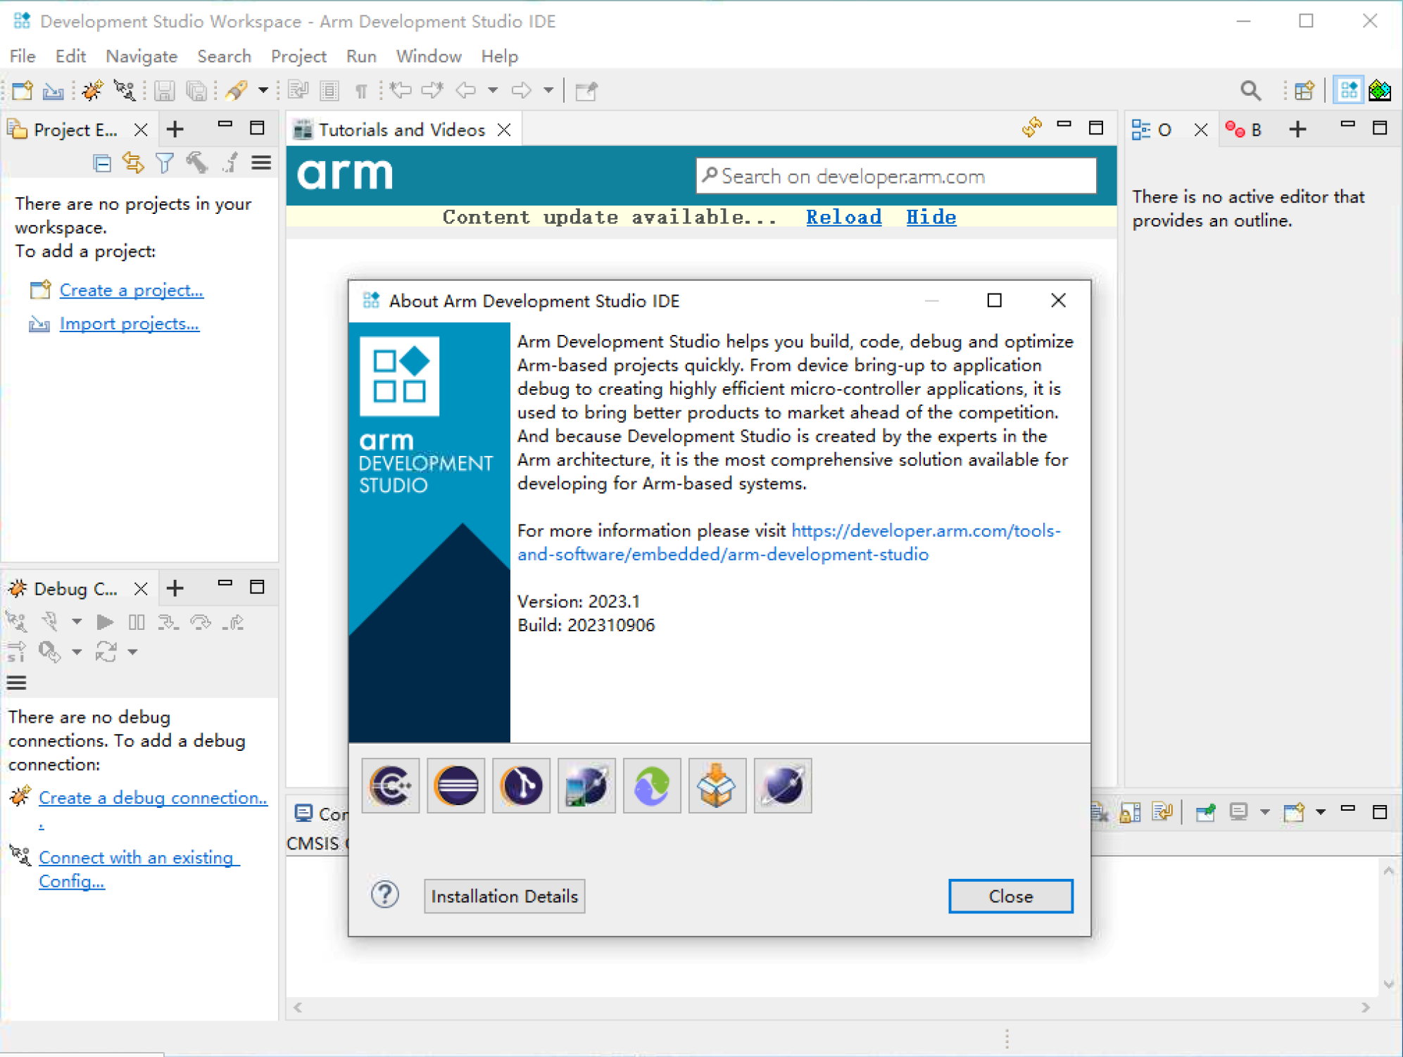Select the Development Studio perspective button

pyautogui.click(x=1348, y=91)
